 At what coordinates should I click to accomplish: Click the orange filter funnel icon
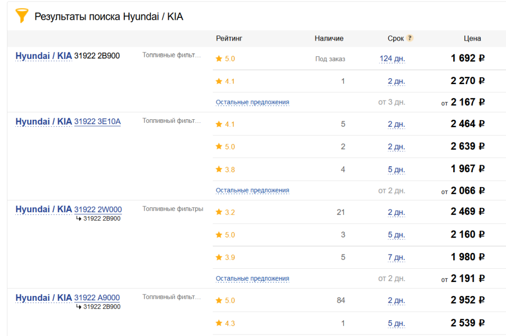(x=22, y=16)
